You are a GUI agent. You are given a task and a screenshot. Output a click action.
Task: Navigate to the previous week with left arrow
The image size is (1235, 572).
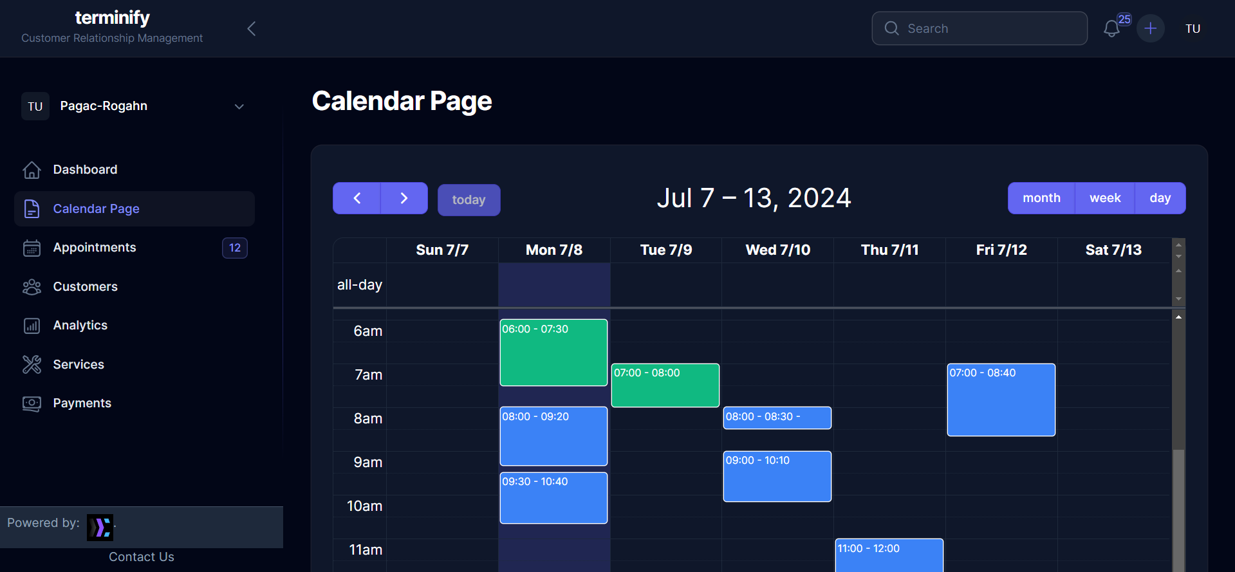pos(356,198)
